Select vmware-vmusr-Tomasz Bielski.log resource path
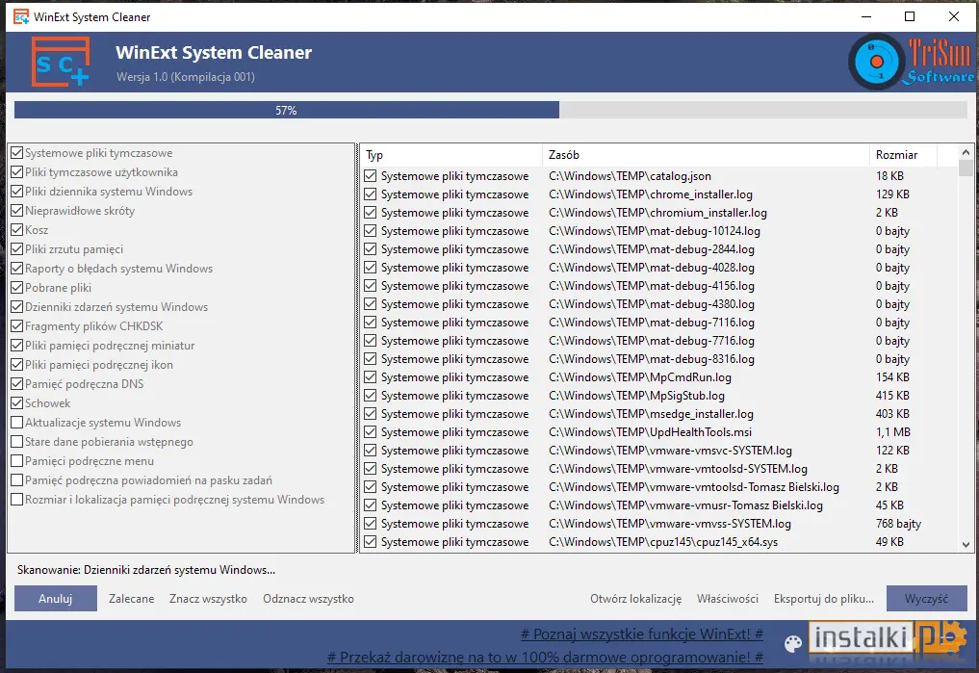 point(685,505)
